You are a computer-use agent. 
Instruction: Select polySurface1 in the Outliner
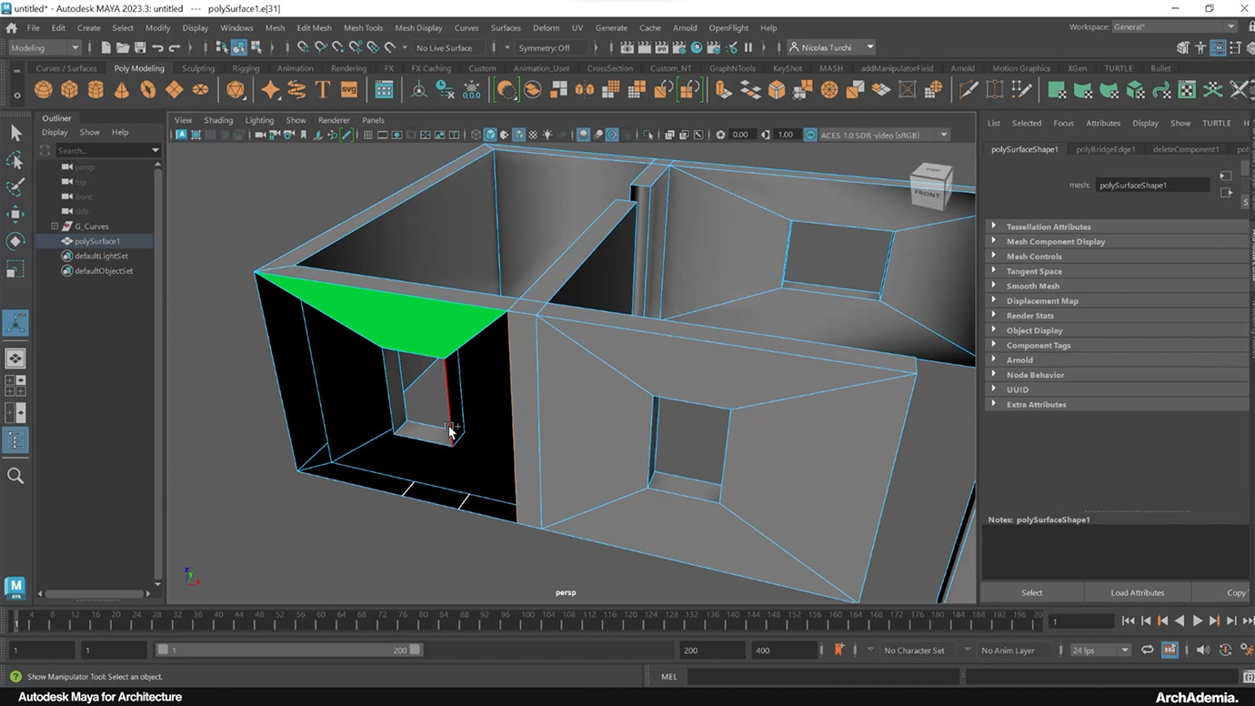click(x=97, y=241)
